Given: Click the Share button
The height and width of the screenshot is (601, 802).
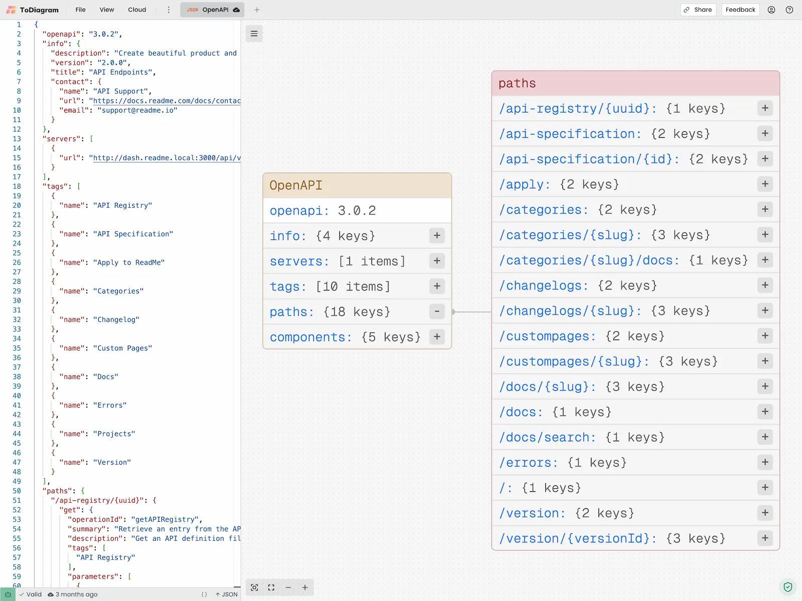Looking at the screenshot, I should point(698,10).
